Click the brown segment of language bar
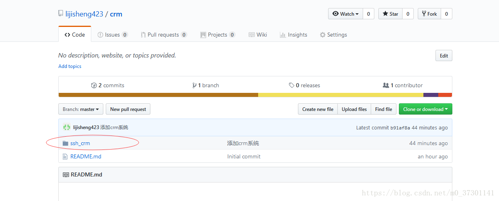Screen dimensions: 499x201 point(158,95)
